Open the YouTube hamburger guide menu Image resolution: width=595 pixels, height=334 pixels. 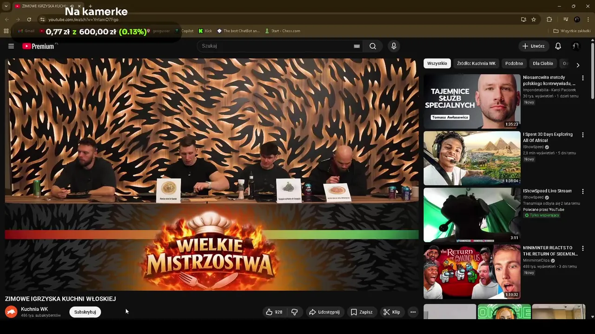[x=11, y=46]
